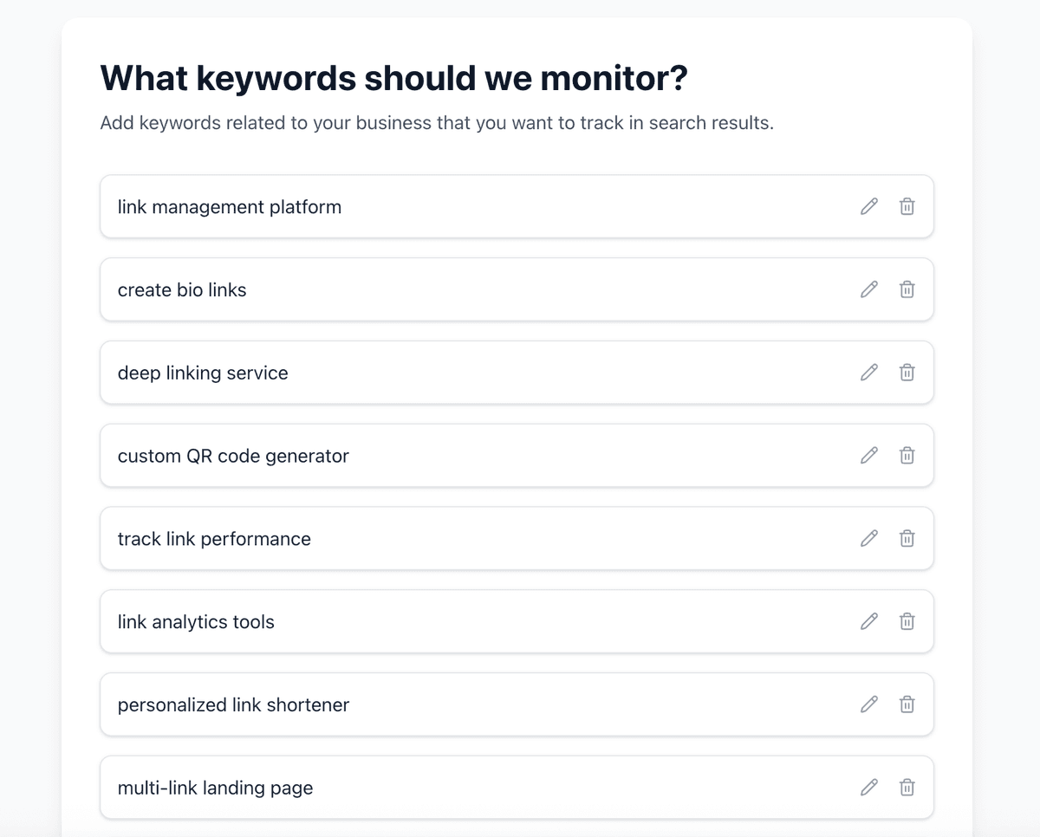Remove 'personalized link shortener' keyword
Screen dimensions: 1040x837
[907, 704]
